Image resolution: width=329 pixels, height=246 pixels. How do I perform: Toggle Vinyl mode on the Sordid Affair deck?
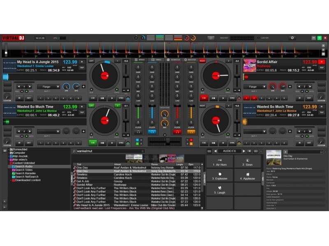228,89
